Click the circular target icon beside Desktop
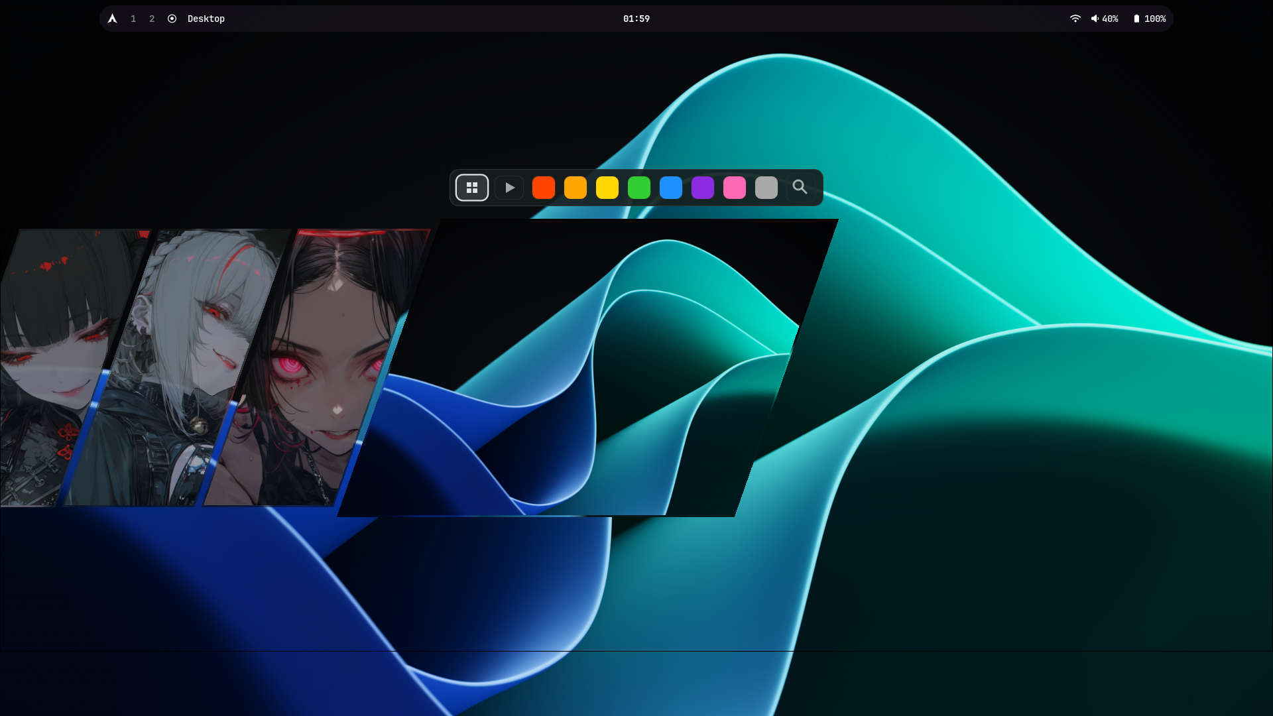Viewport: 1273px width, 716px height. [x=172, y=19]
